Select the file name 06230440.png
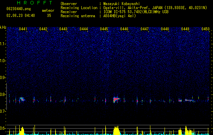The image size is (213, 135). pos(19,9)
